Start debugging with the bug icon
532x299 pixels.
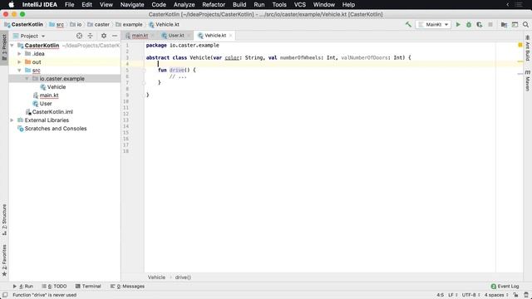[x=469, y=24]
